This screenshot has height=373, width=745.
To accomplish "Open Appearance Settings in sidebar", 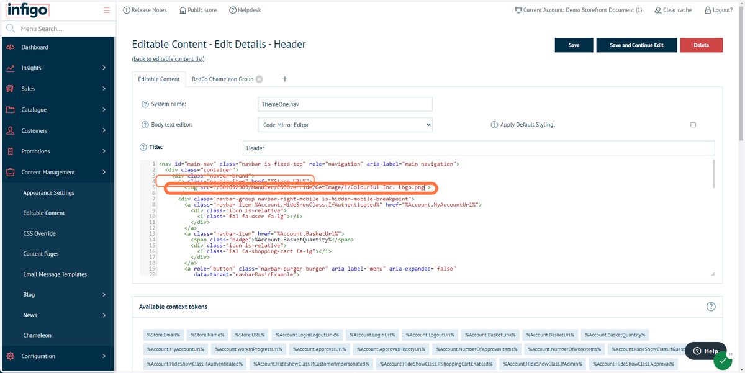I will pos(48,193).
